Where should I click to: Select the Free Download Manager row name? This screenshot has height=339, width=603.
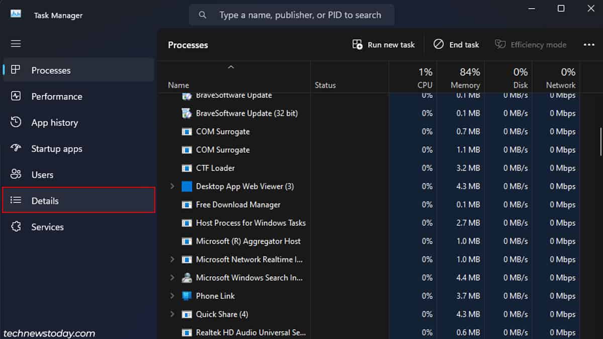[238, 205]
